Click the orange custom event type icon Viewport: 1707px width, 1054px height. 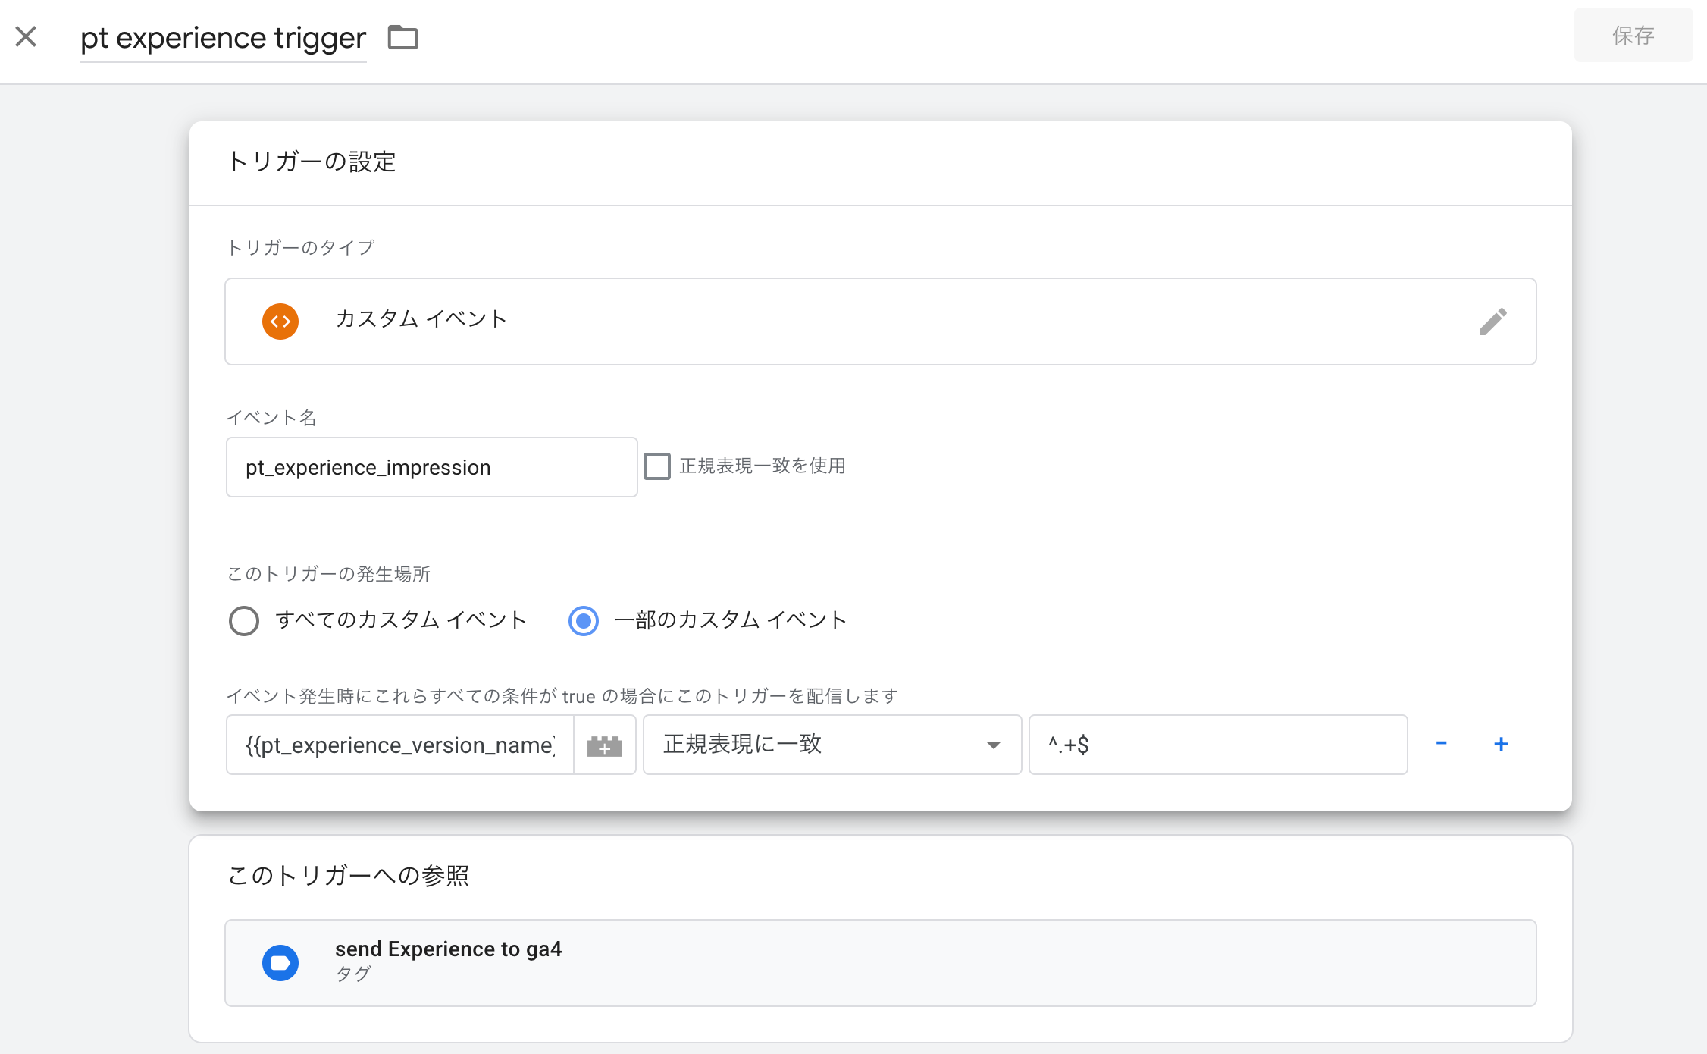(x=280, y=322)
